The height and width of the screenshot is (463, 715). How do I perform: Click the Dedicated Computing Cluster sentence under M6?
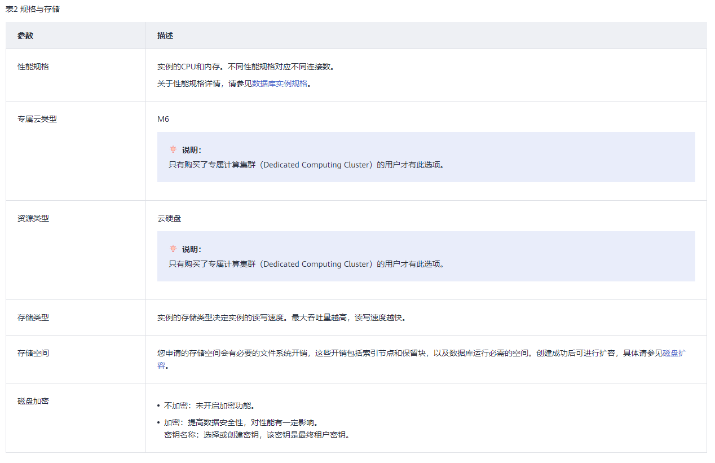pyautogui.click(x=306, y=165)
